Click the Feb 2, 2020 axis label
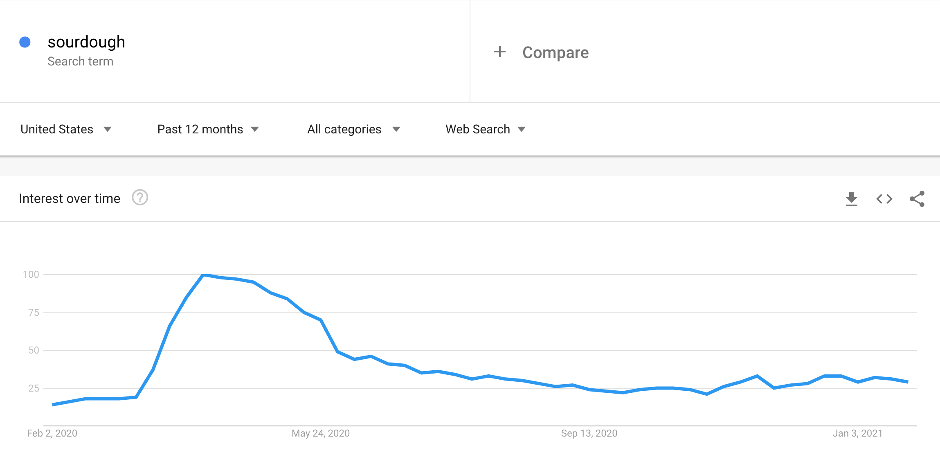 point(52,433)
